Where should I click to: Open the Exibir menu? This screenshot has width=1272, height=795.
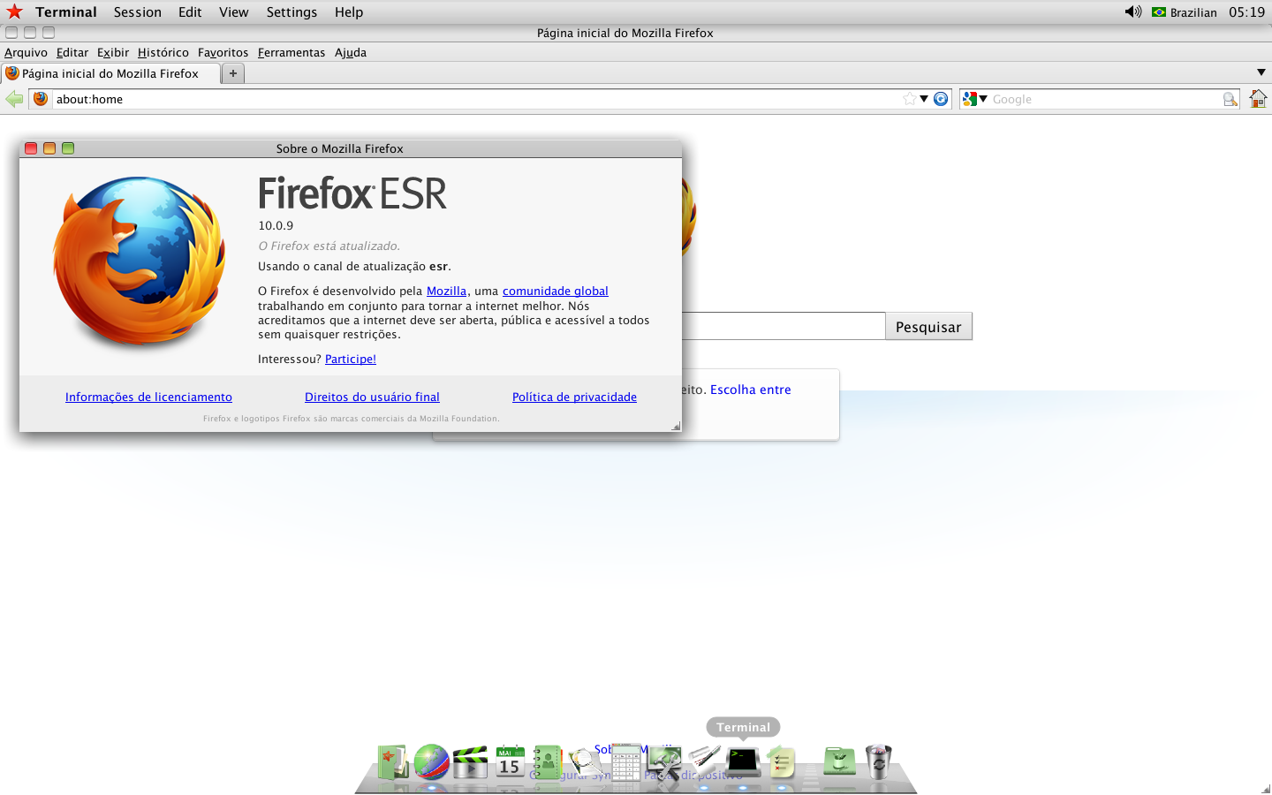[113, 52]
